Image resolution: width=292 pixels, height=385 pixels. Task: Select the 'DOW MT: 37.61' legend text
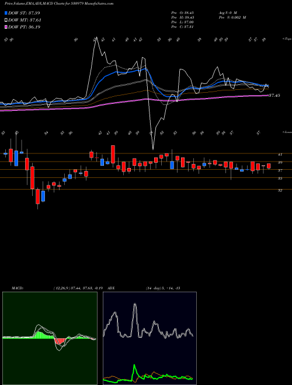click(x=25, y=20)
